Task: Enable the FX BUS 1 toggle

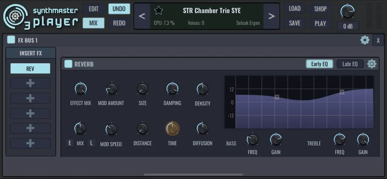Action: pos(11,39)
